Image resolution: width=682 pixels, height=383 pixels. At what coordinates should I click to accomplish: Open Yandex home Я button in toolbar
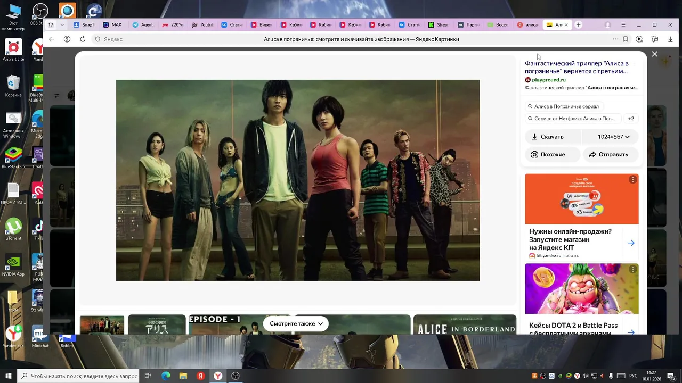(x=67, y=39)
